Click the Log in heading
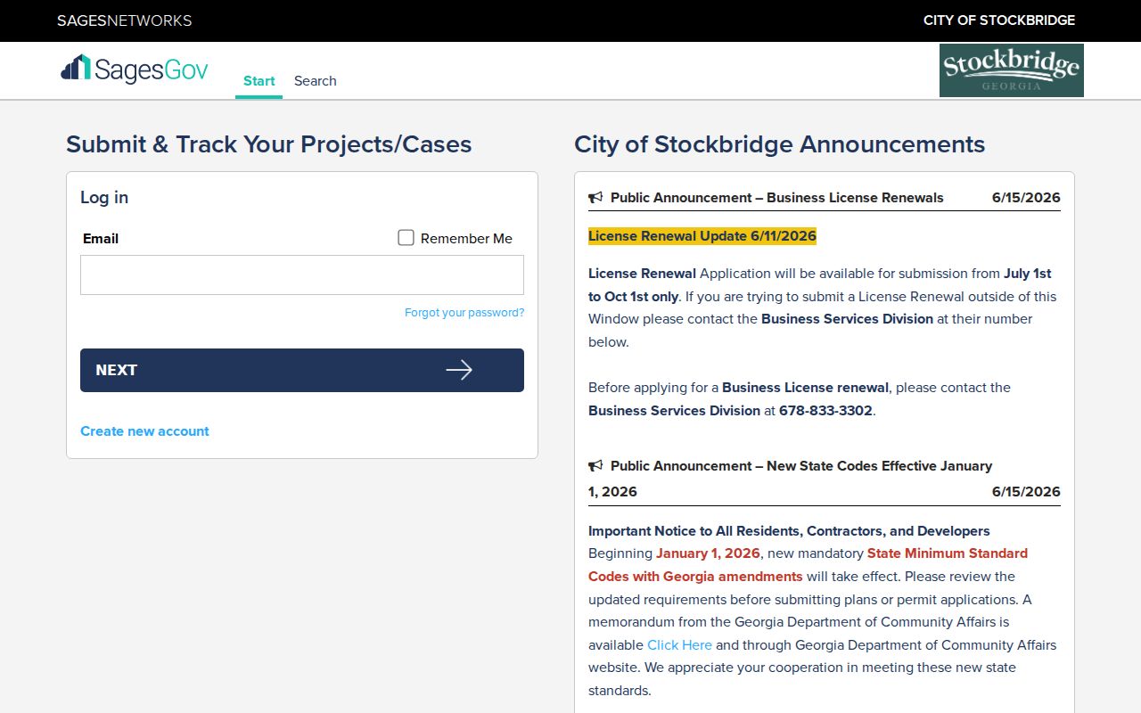 coord(104,198)
